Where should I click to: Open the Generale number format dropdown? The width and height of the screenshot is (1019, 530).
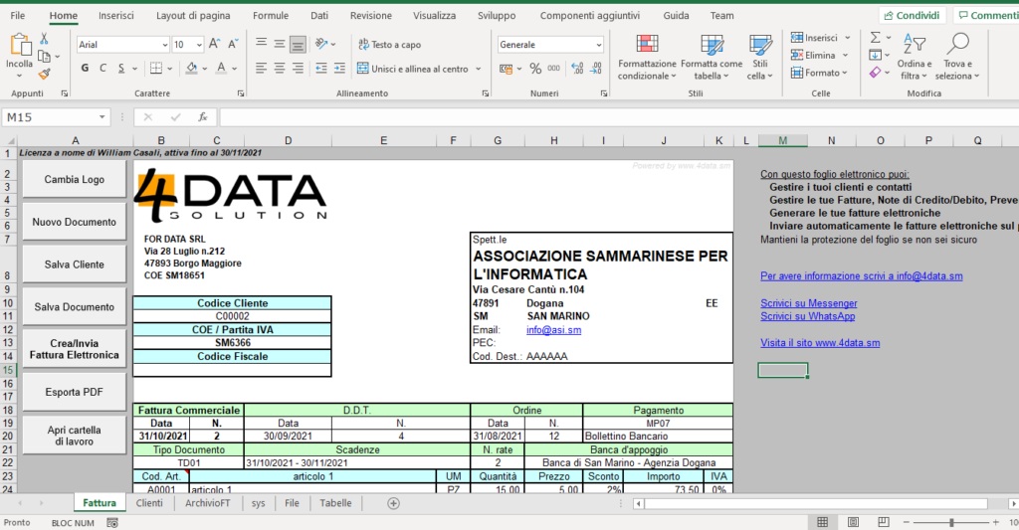tap(598, 44)
